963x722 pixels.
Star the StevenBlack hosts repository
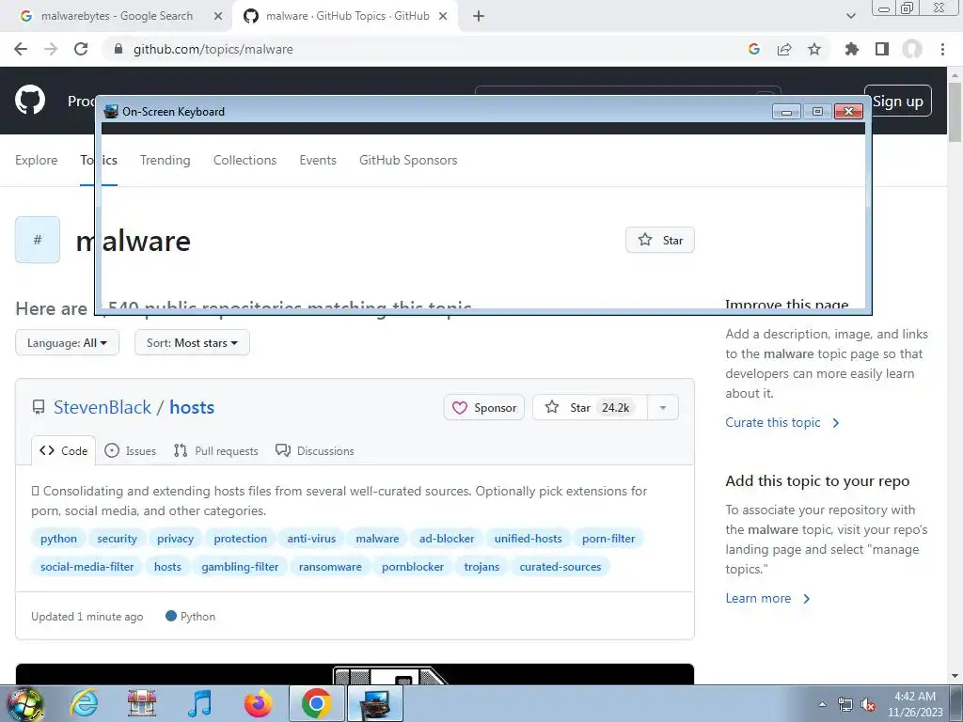pyautogui.click(x=591, y=408)
